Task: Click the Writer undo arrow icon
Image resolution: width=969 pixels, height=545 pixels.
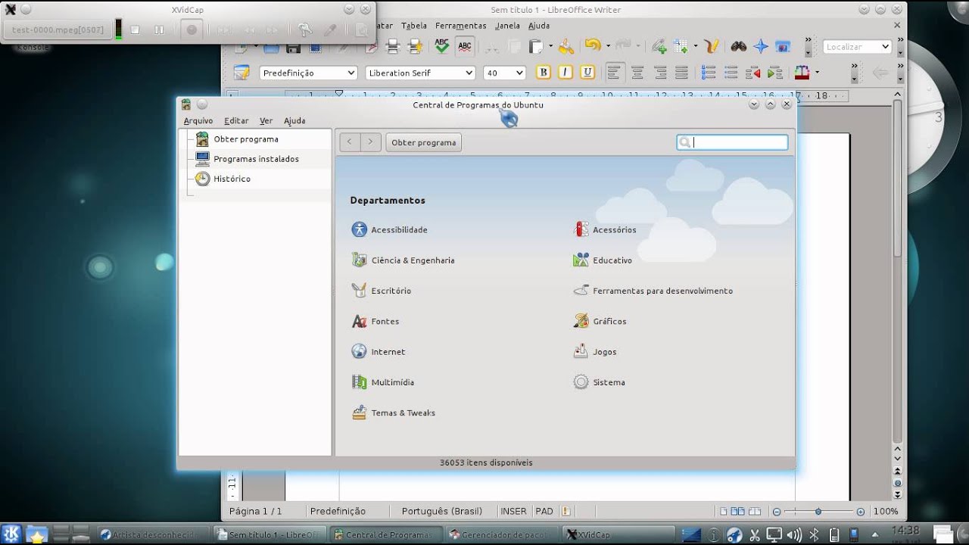Action: (x=592, y=46)
